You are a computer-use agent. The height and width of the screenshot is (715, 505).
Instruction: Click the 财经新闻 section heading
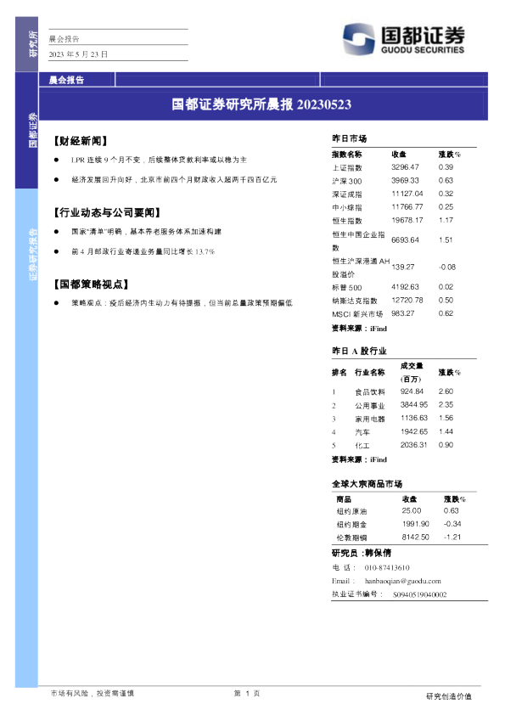pyautogui.click(x=81, y=141)
